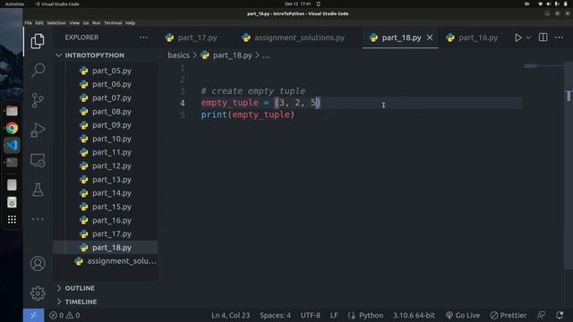The height and width of the screenshot is (322, 573).
Task: Show Applications grid in Ubuntu dock
Action: coord(12,219)
